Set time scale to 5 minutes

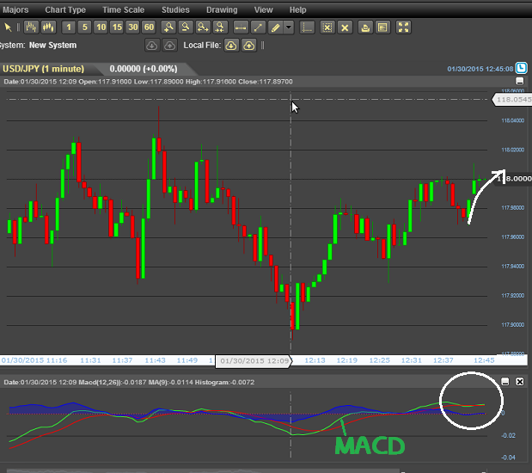(x=85, y=28)
